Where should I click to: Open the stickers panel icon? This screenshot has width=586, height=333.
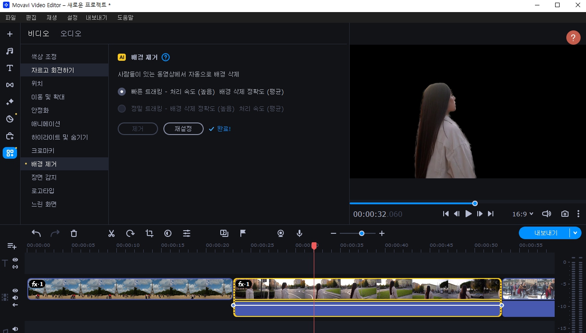tap(10, 119)
